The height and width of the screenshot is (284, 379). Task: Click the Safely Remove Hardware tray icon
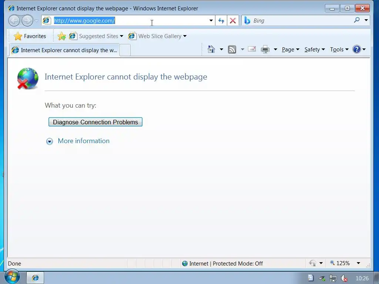(x=322, y=278)
